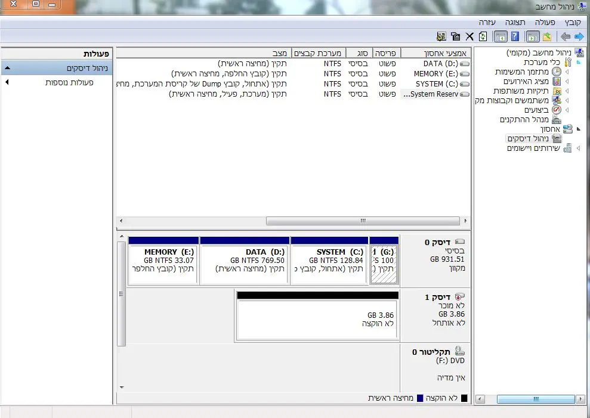Click the מצב (Status) column header
Screen dimensions: 590x418
[x=280, y=53]
